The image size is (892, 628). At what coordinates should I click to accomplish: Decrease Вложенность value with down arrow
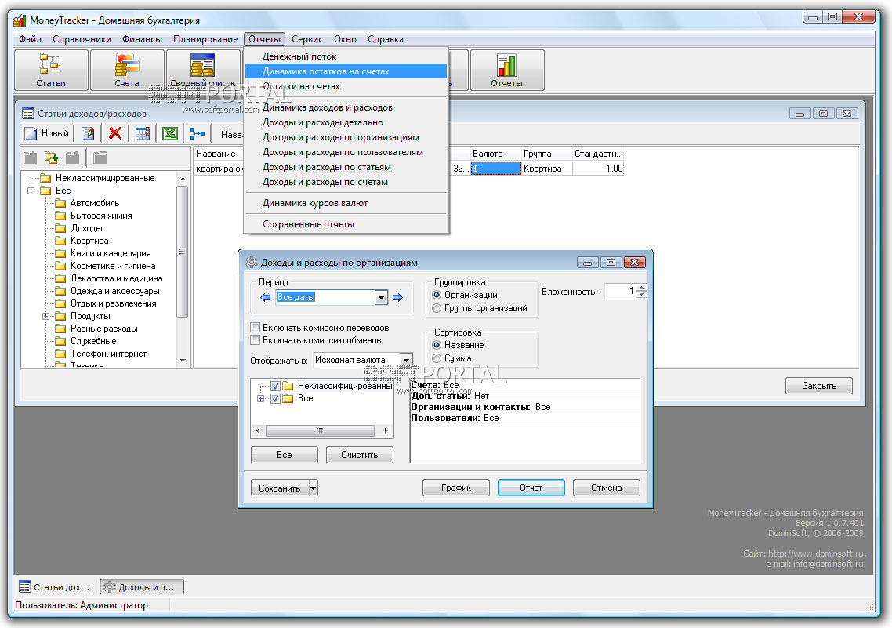pos(642,295)
